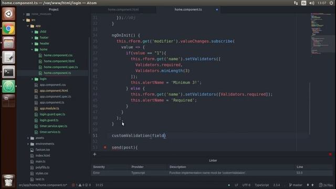Open app.component.spec.ts file
This screenshot has width=336, height=189.
(55, 97)
